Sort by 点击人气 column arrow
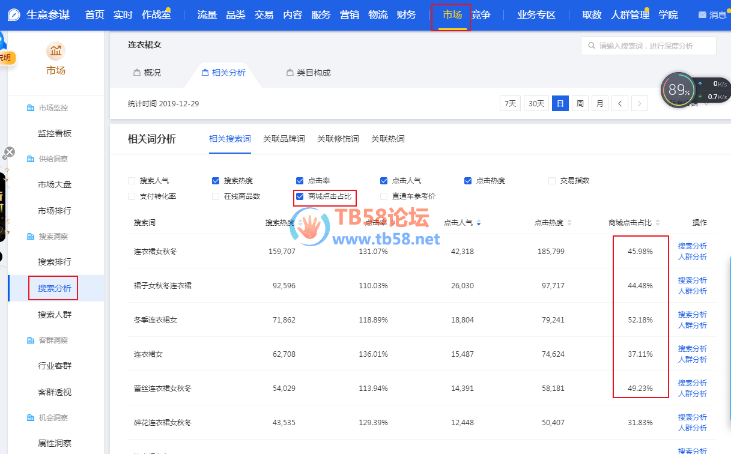This screenshot has height=454, width=731. pyautogui.click(x=479, y=223)
